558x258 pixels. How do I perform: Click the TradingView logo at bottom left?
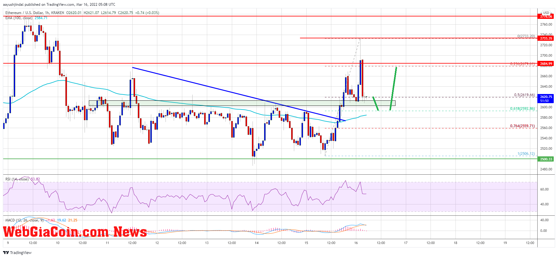[x=17, y=253]
